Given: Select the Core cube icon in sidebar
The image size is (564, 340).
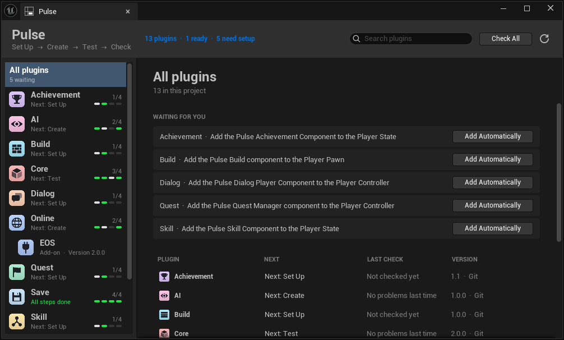Looking at the screenshot, I should click(x=17, y=173).
